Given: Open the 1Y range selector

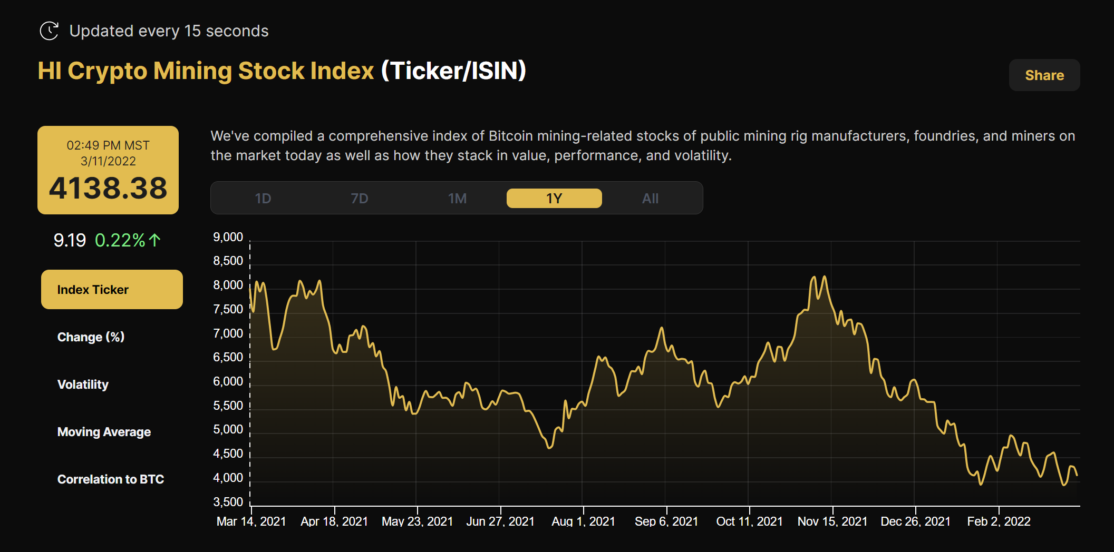Looking at the screenshot, I should point(554,198).
